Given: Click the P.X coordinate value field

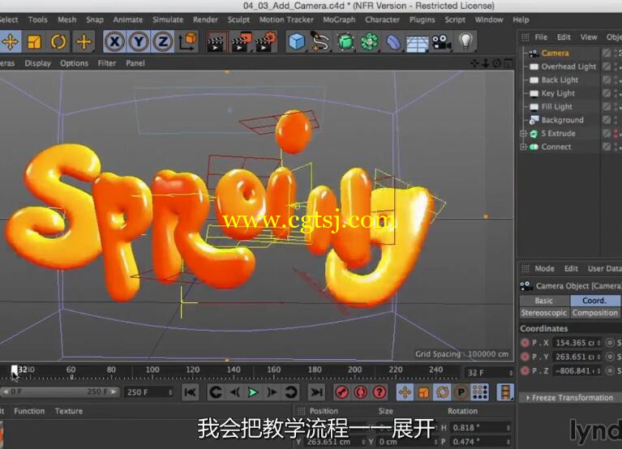Looking at the screenshot, I should pyautogui.click(x=577, y=343).
